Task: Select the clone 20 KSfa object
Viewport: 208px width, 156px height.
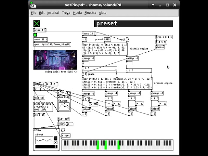Action: tap(43, 107)
